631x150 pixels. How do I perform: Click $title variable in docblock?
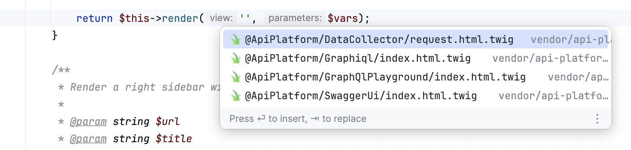click(174, 139)
